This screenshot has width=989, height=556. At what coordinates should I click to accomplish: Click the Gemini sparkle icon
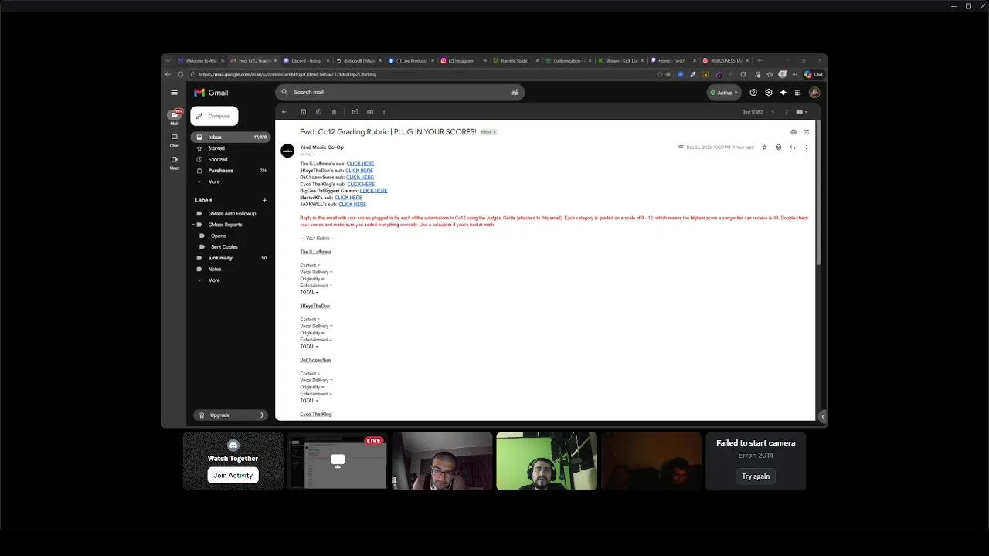pyautogui.click(x=783, y=93)
